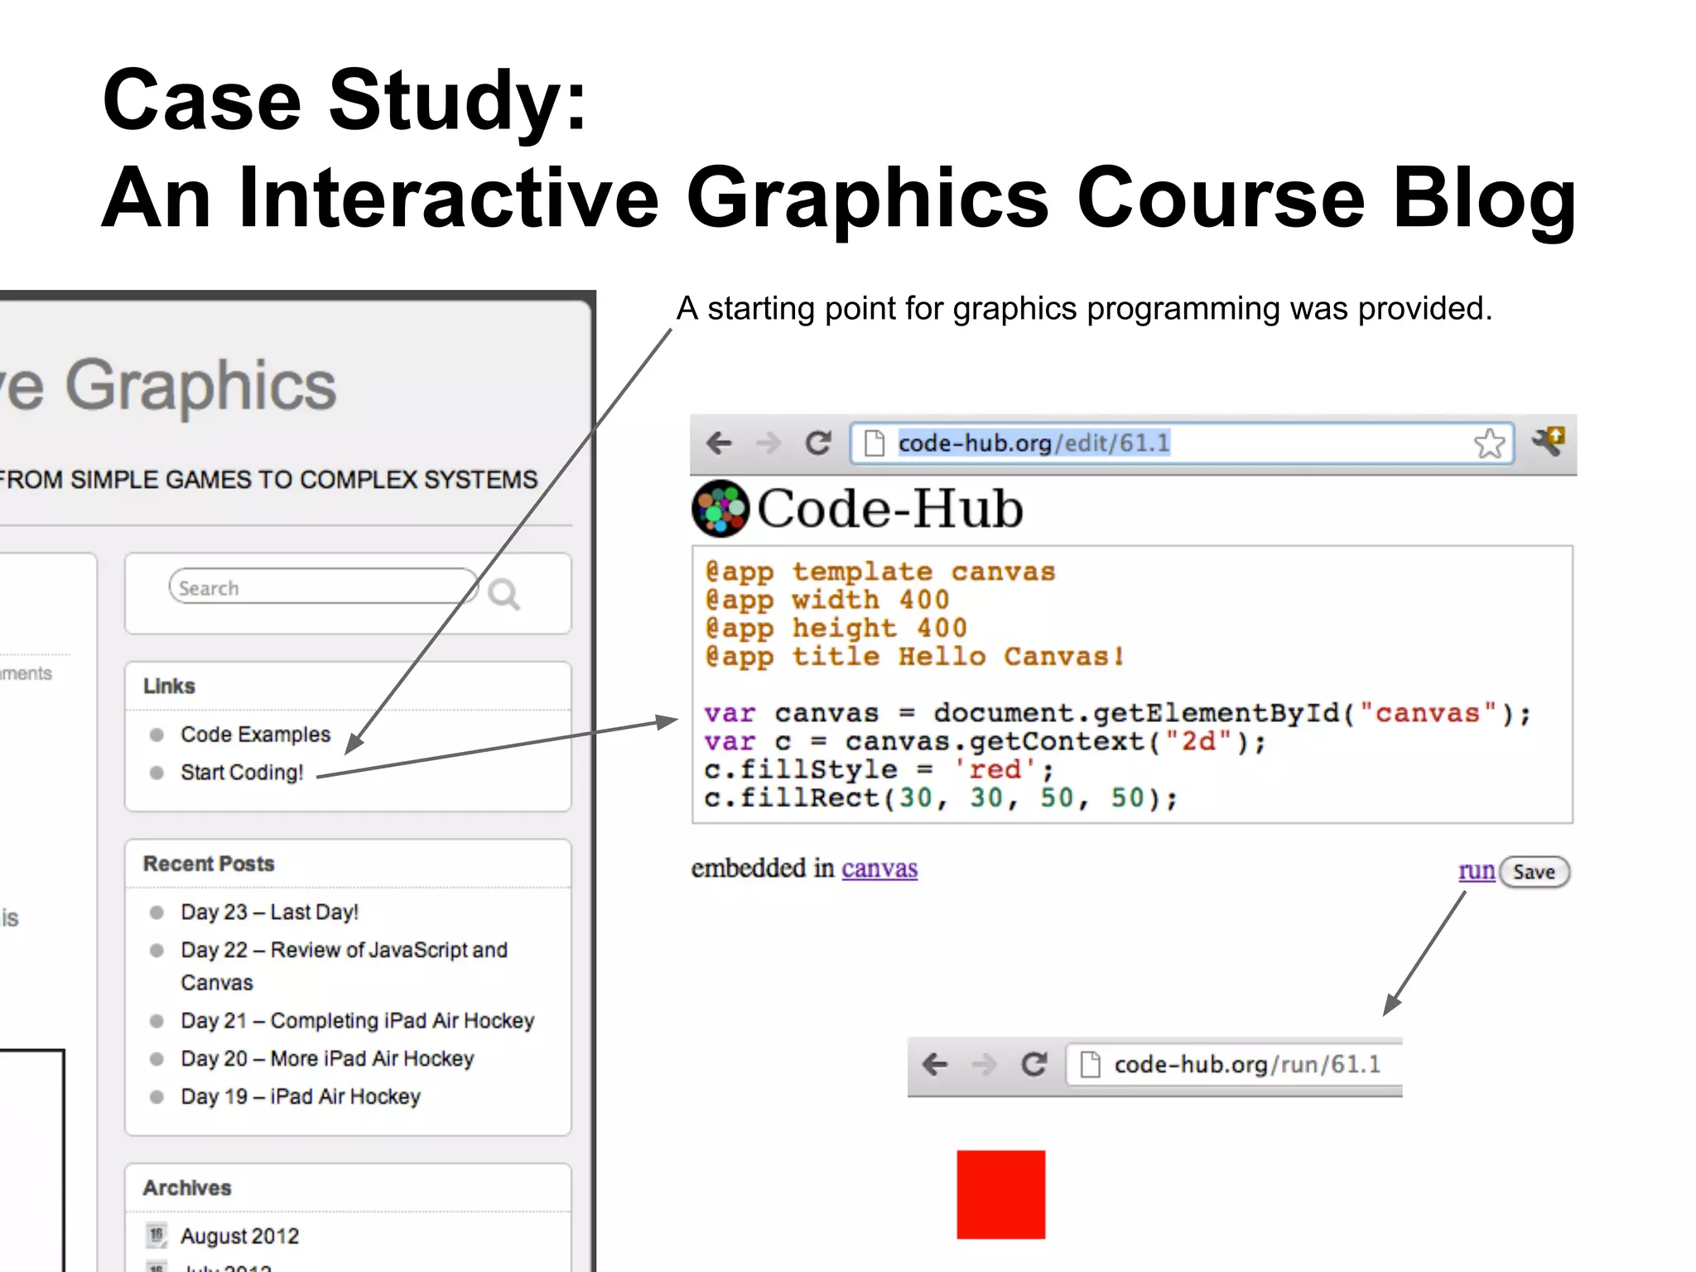Open Day 20 – More iPad Air Hockey
The image size is (1696, 1272).
pyautogui.click(x=327, y=1058)
